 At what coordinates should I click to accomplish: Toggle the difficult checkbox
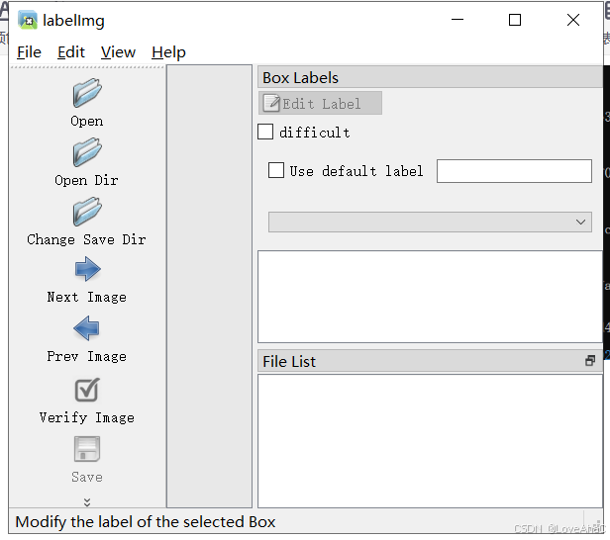tap(265, 132)
